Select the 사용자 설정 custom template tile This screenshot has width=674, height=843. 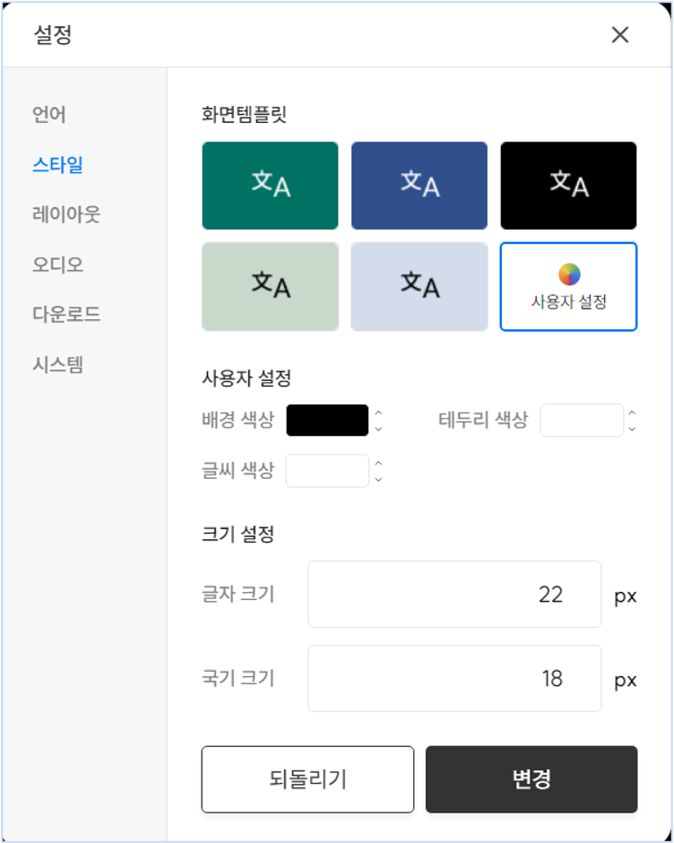point(568,286)
